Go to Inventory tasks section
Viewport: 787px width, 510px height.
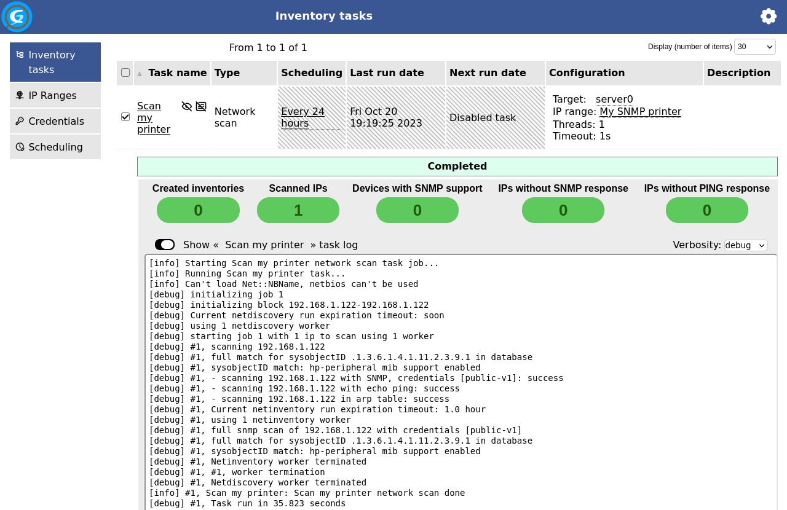pyautogui.click(x=55, y=62)
